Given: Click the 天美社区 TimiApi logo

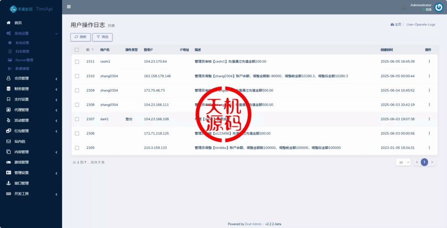Looking at the screenshot, I should (x=31, y=8).
